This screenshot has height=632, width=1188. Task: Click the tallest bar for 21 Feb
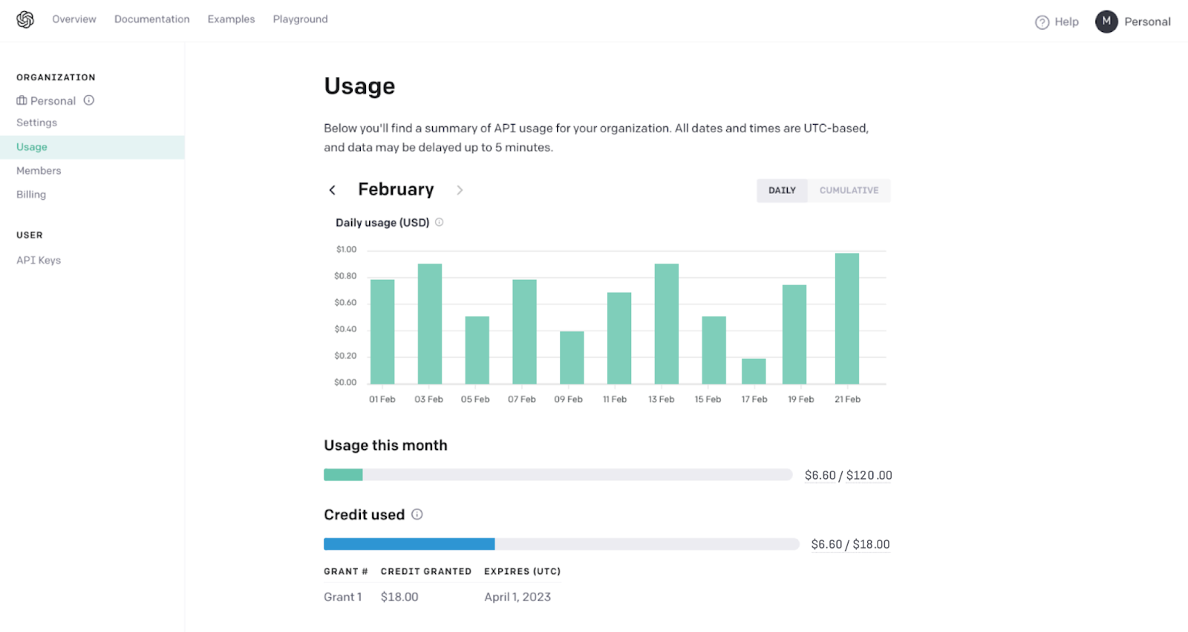point(846,319)
